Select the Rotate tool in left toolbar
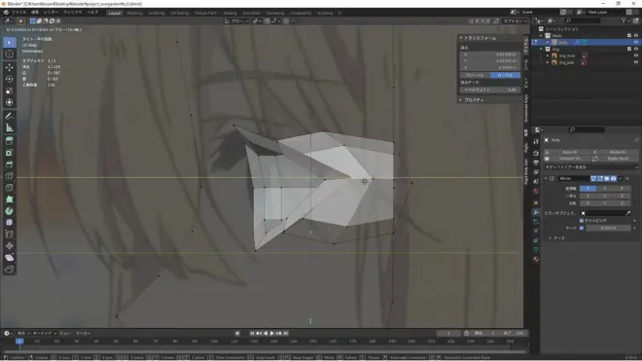The height and width of the screenshot is (361, 642). [10, 79]
